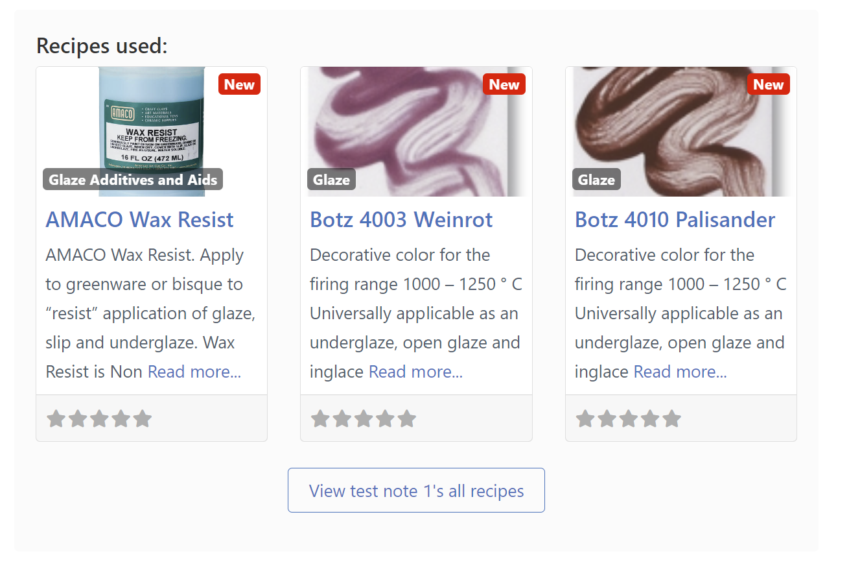Click first star on AMACO Wax Resist rating
Screen dimensions: 849x569
coord(56,419)
